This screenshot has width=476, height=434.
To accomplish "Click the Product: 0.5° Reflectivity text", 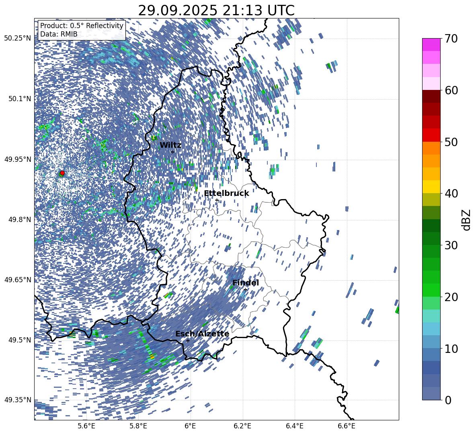I will pos(82,26).
